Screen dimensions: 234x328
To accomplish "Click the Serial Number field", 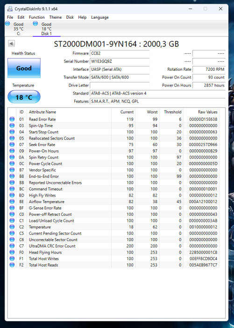I will click(120, 61).
